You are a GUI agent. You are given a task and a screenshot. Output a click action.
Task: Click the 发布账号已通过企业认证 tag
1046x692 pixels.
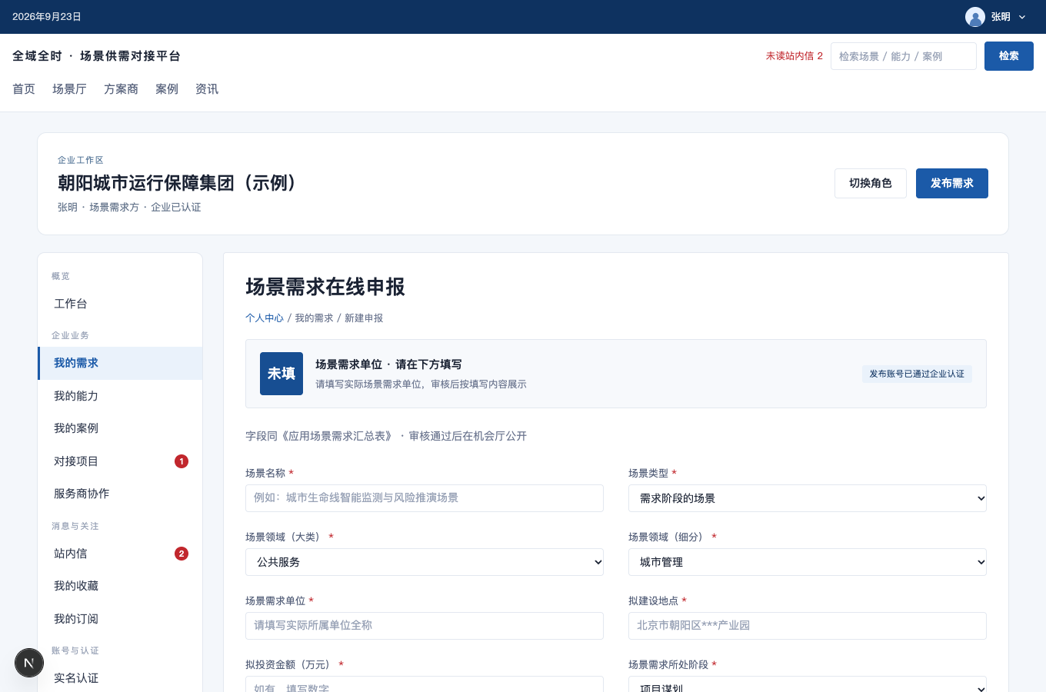coord(917,374)
